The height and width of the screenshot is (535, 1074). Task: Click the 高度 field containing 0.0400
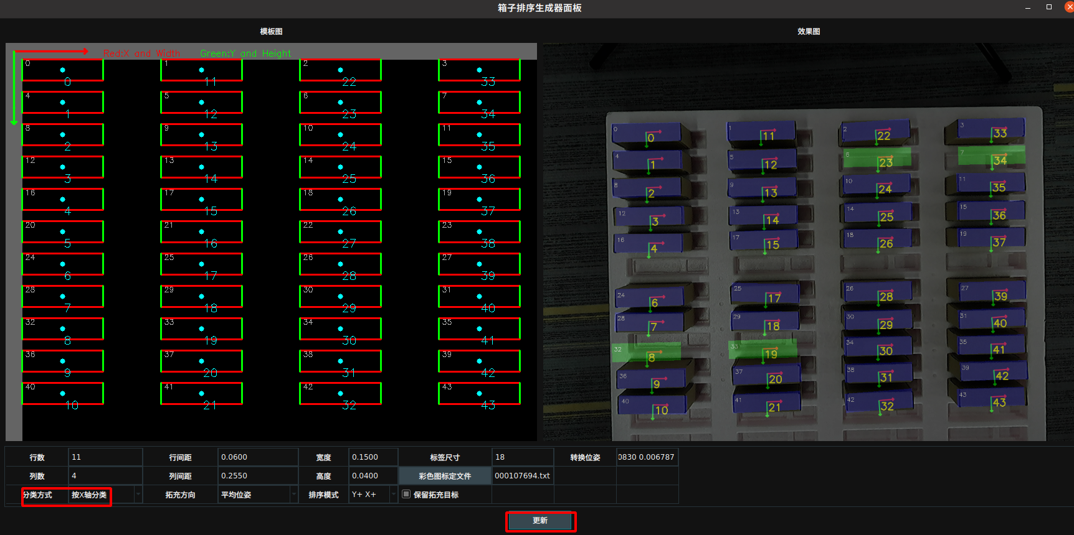(373, 476)
